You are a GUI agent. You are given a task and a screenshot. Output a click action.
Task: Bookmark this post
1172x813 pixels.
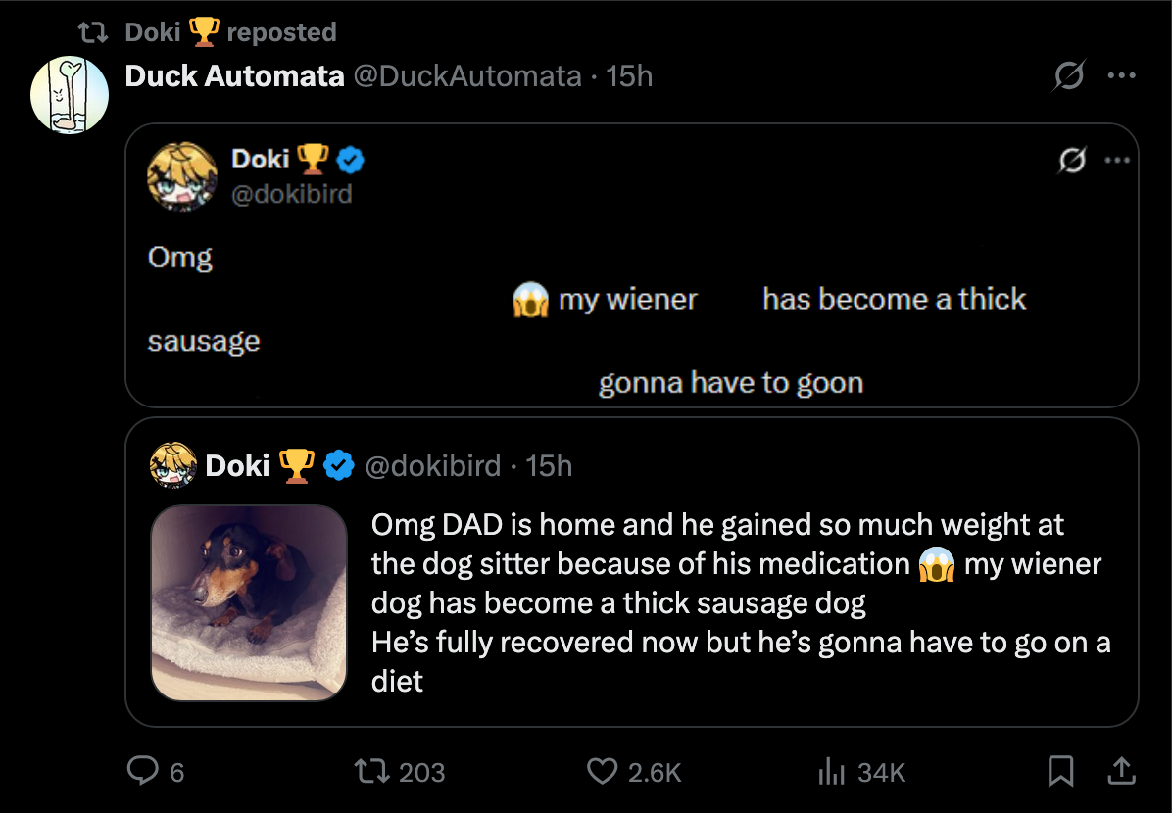1060,773
